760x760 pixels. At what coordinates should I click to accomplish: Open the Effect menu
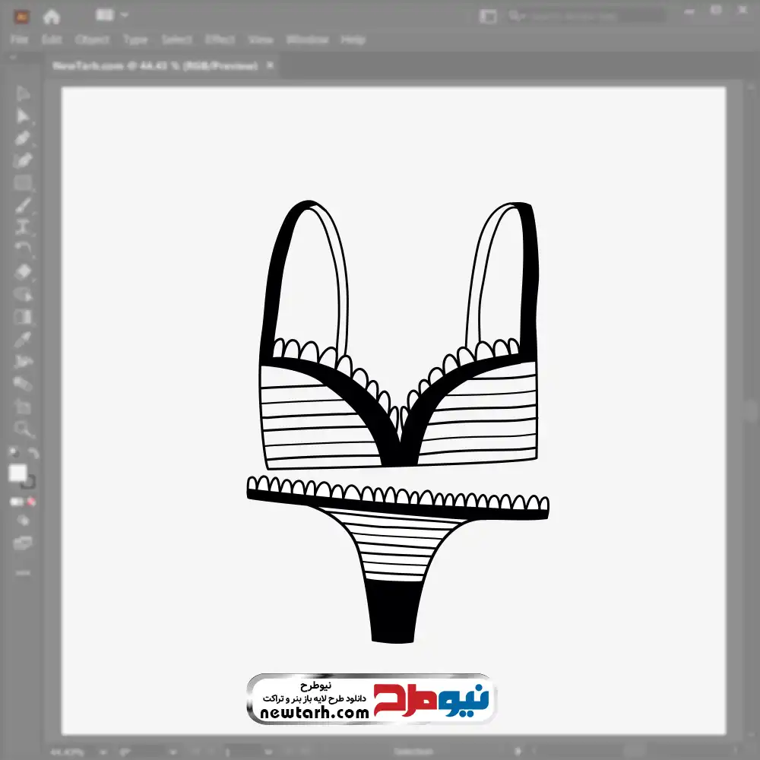220,40
